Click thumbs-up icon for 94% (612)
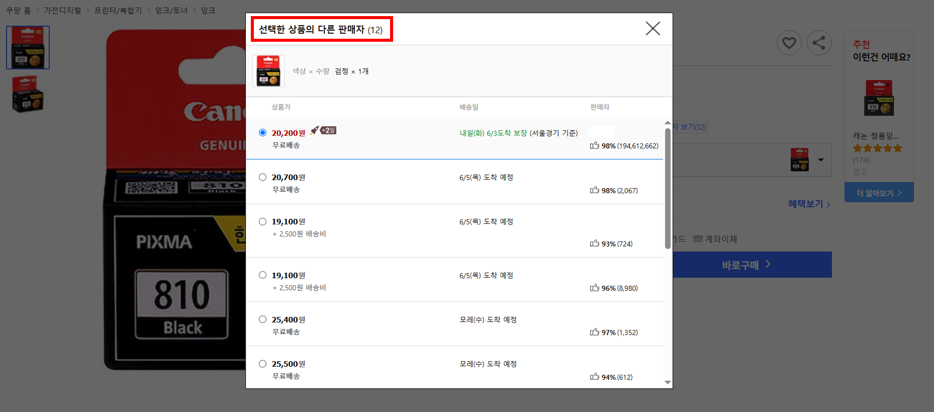 tap(595, 377)
